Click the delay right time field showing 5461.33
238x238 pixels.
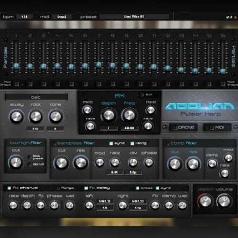(138, 201)
